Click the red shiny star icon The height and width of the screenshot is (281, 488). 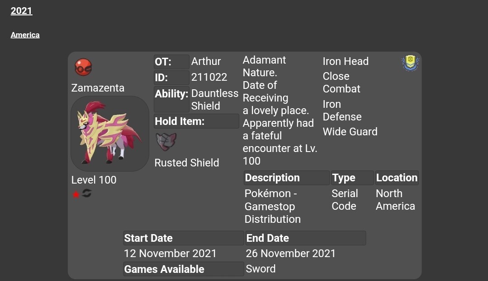pyautogui.click(x=76, y=195)
